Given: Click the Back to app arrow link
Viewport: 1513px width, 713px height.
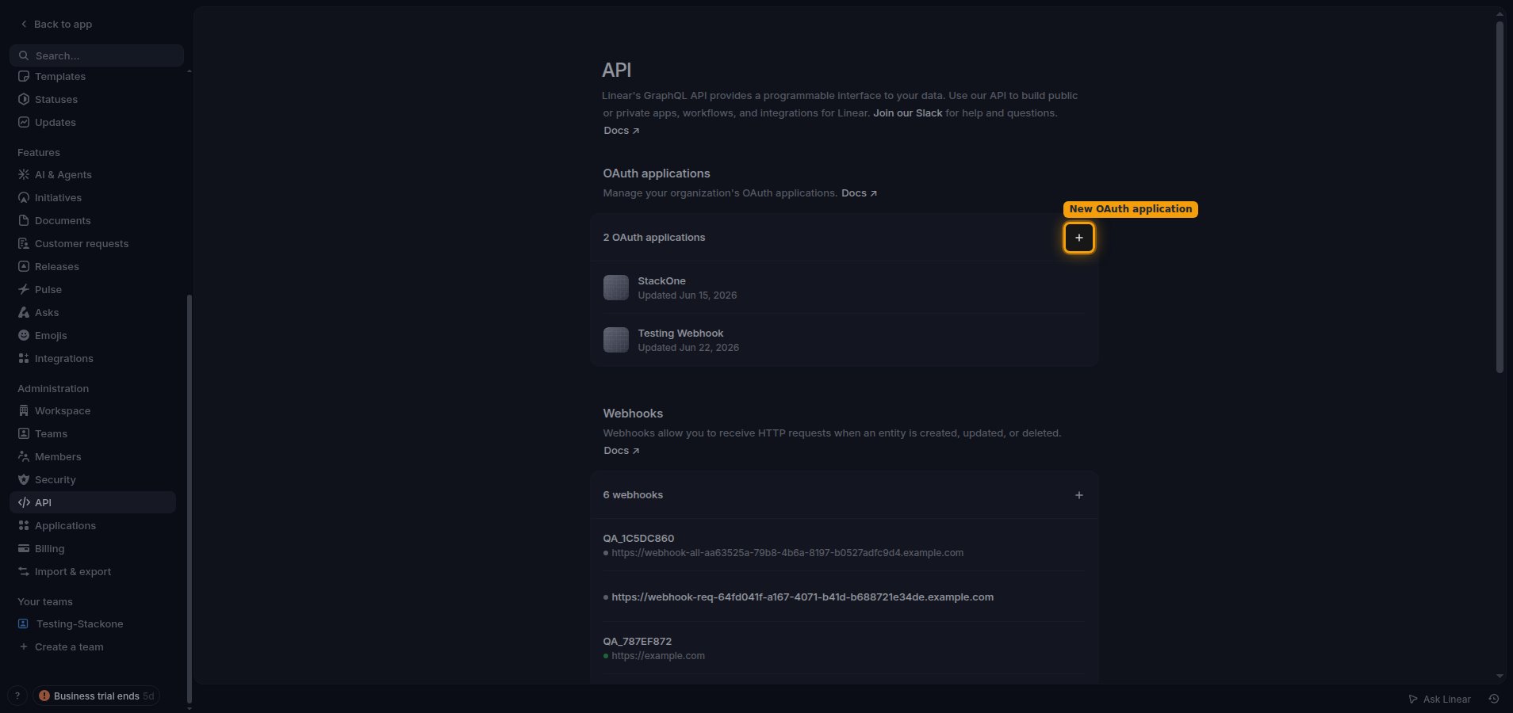Looking at the screenshot, I should 56,25.
